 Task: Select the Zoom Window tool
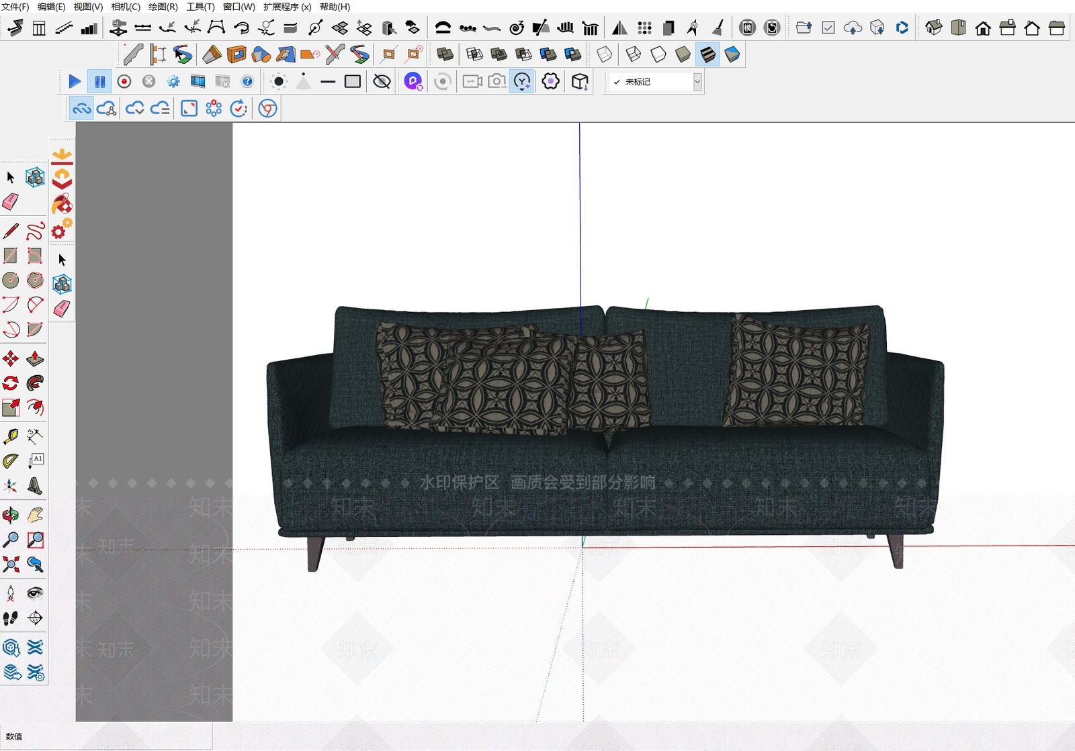(36, 540)
